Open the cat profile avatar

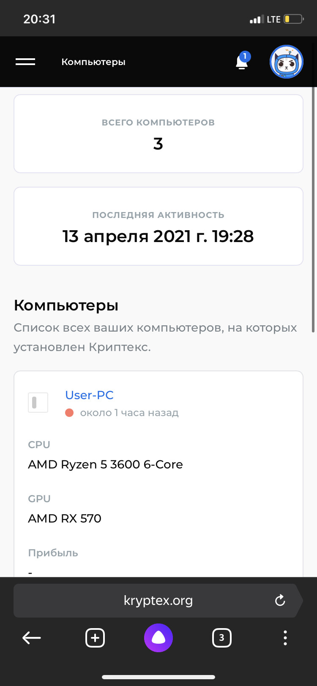point(287,62)
